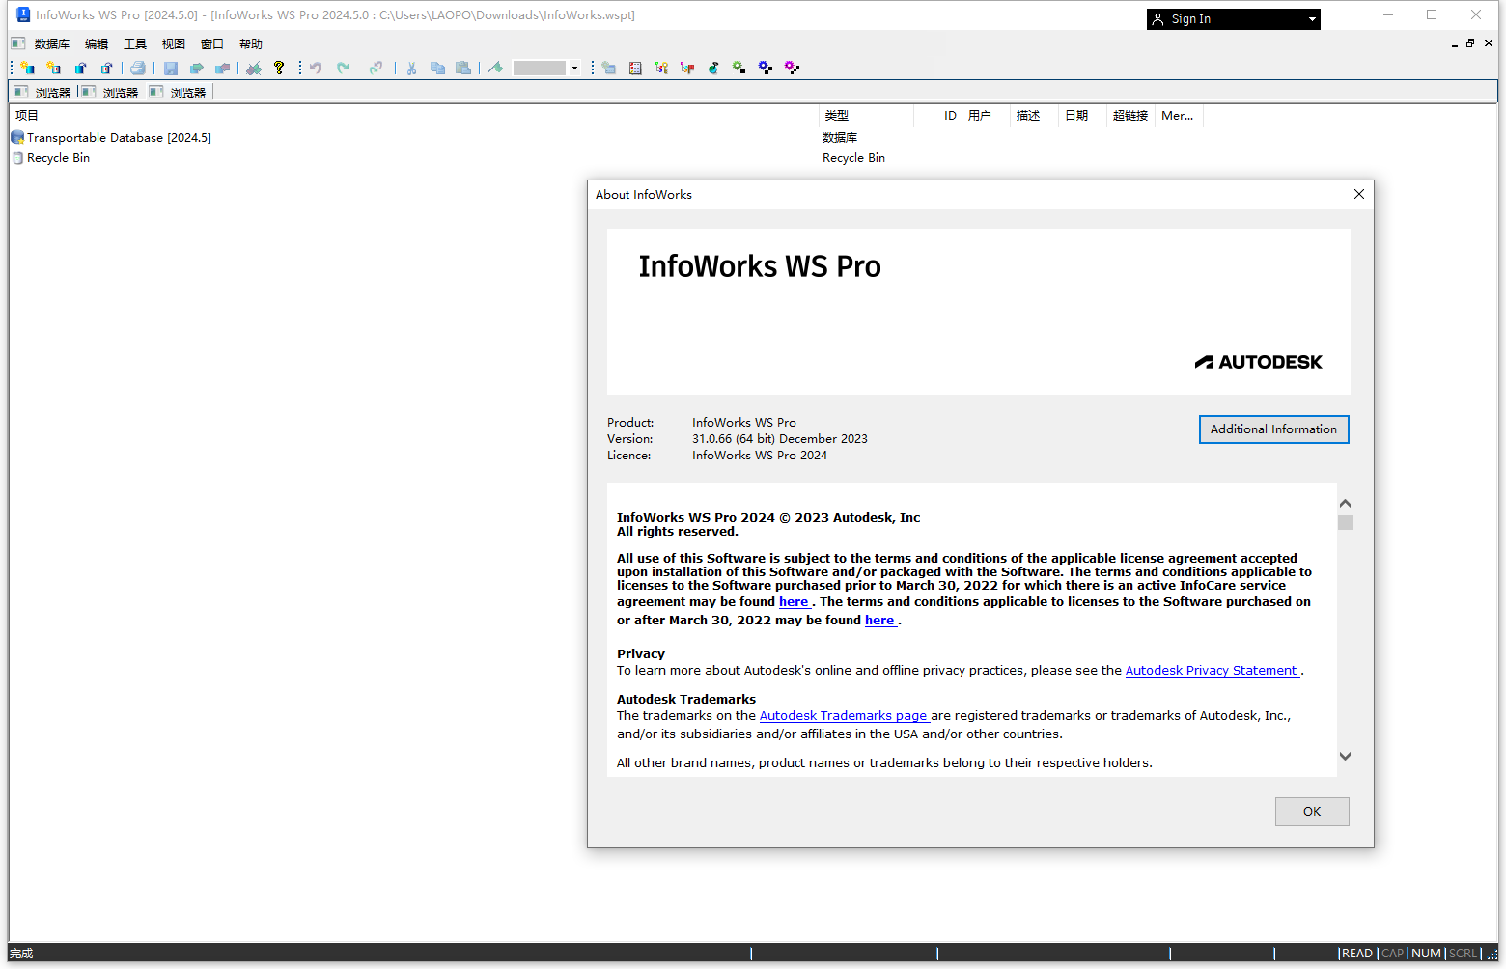Screen dimensions: 1506x969
Task: Click the 类型 column header
Action: click(x=866, y=116)
